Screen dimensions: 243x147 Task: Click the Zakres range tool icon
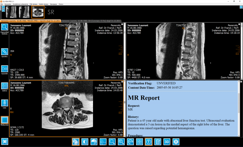click(x=5, y=86)
